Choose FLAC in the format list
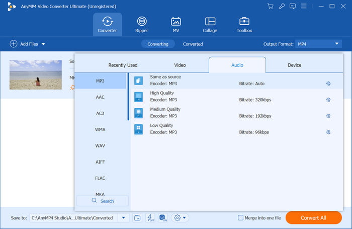This screenshot has height=229, width=352. [x=100, y=178]
